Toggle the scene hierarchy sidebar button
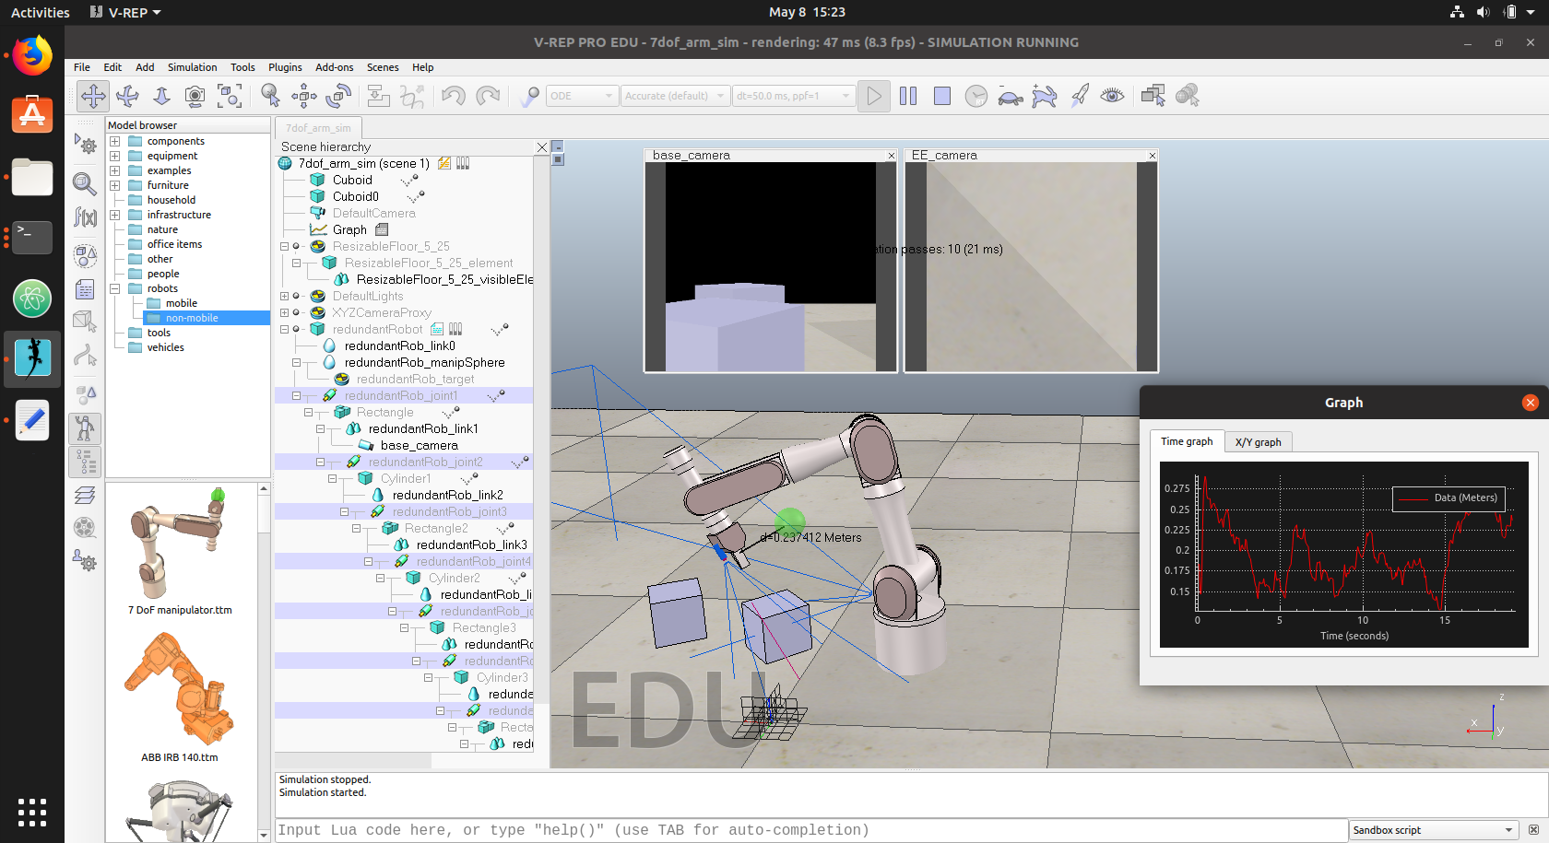Screen dimensions: 1549x843 coord(85,462)
